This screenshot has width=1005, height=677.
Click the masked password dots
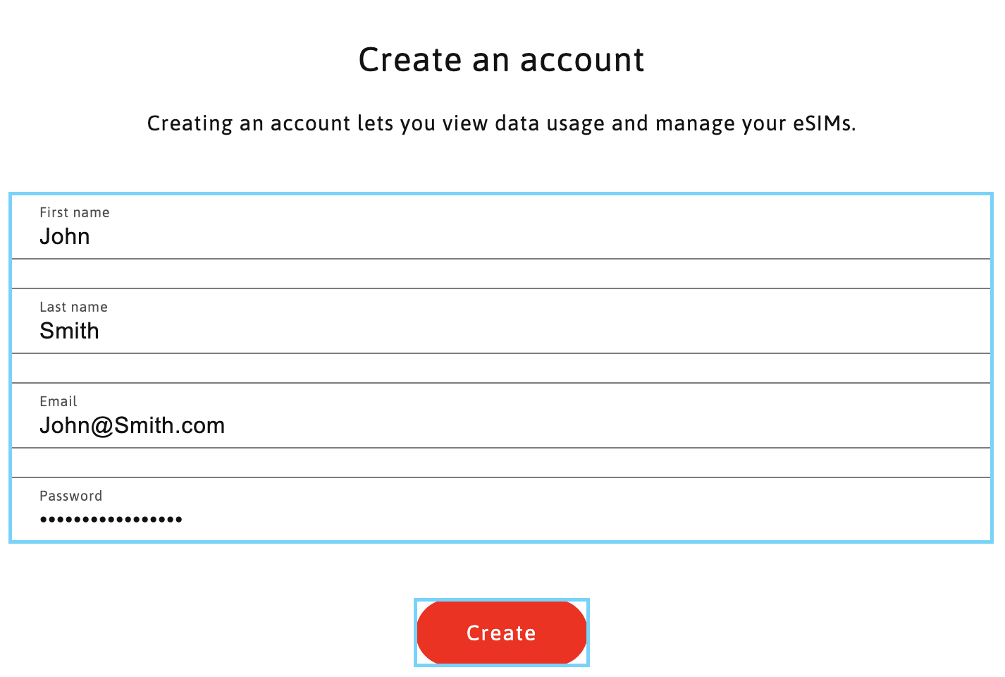point(111,520)
